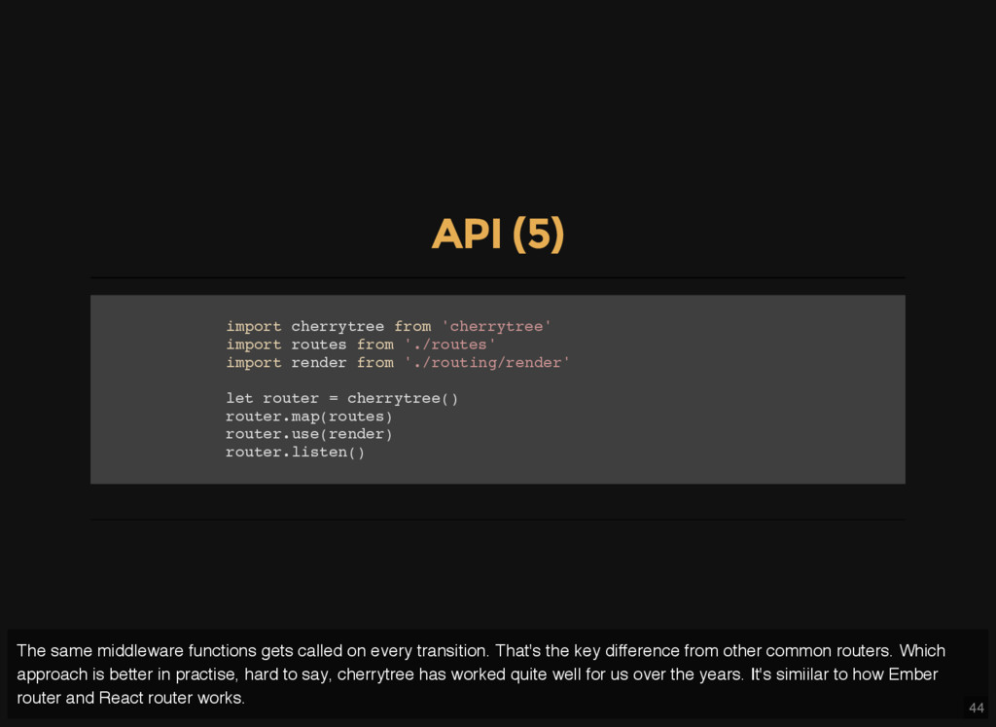
Task: Click the router.use(render) line
Action: click(308, 434)
